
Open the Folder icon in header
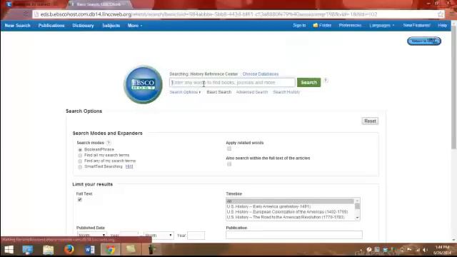pyautogui.click(x=322, y=26)
